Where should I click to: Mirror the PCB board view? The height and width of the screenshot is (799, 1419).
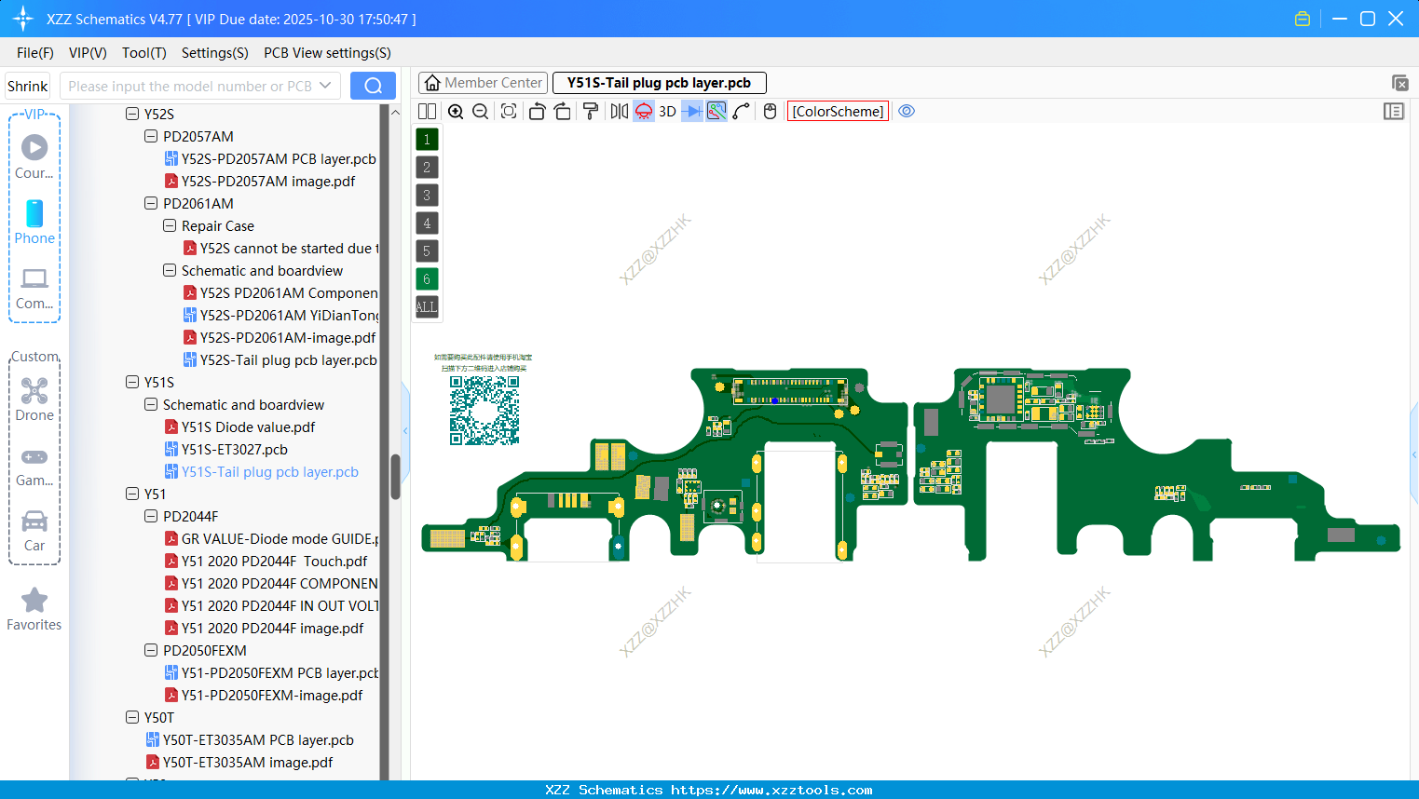619,111
